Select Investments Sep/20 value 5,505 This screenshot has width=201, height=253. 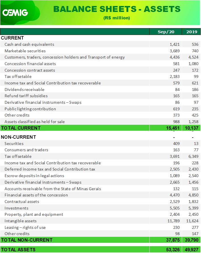[x=175, y=208]
